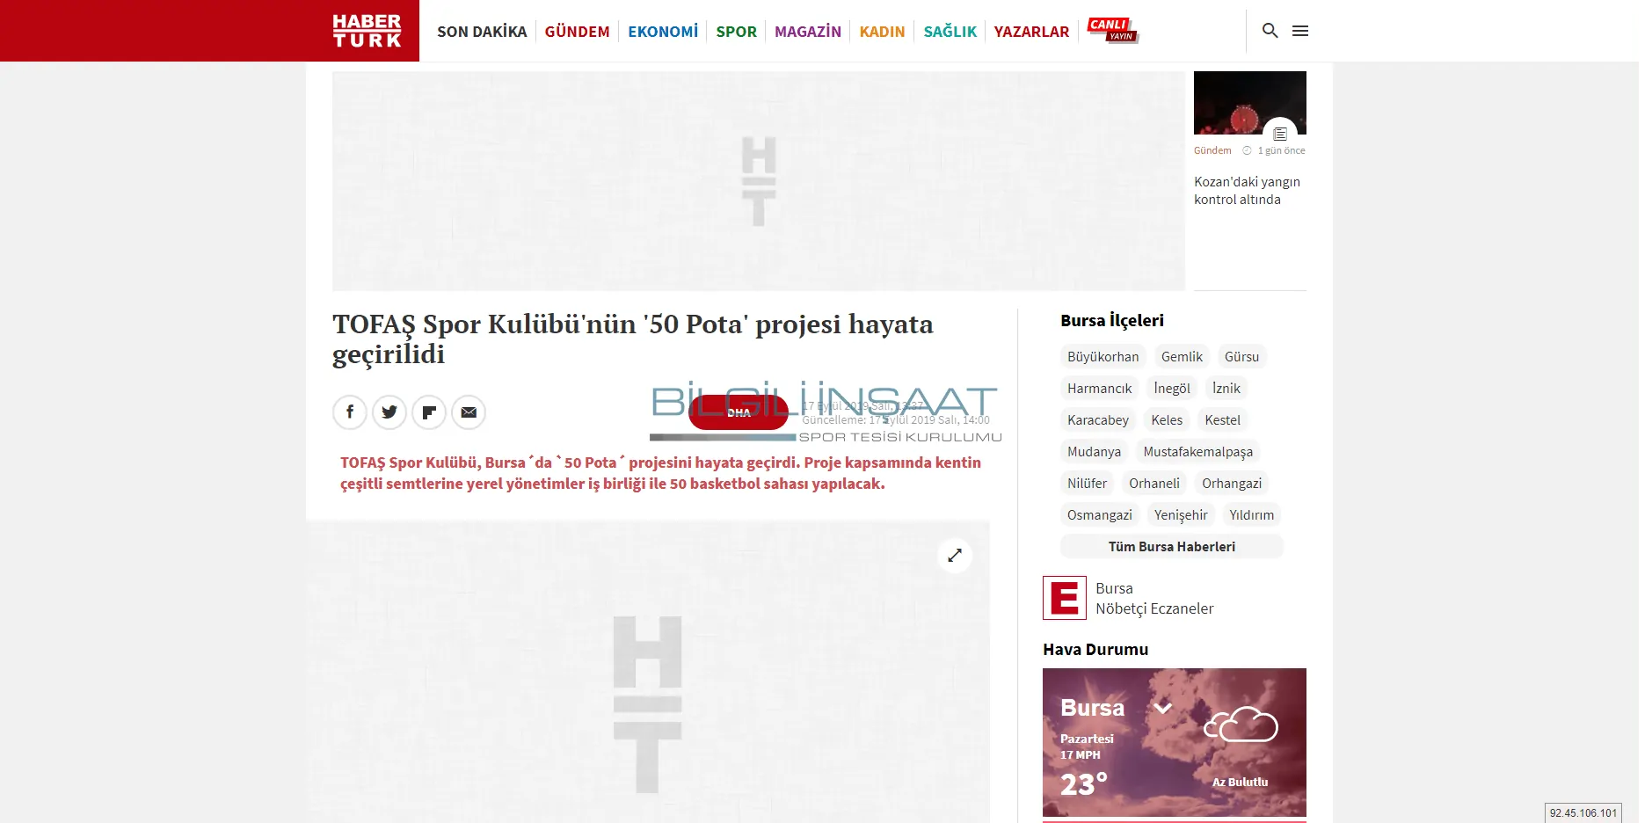The height and width of the screenshot is (823, 1652).
Task: Click the article headline about 50 Pota
Action: pyautogui.click(x=633, y=339)
